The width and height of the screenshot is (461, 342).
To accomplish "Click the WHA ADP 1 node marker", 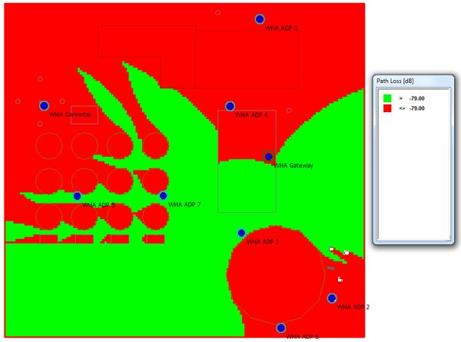I will pyautogui.click(x=241, y=232).
